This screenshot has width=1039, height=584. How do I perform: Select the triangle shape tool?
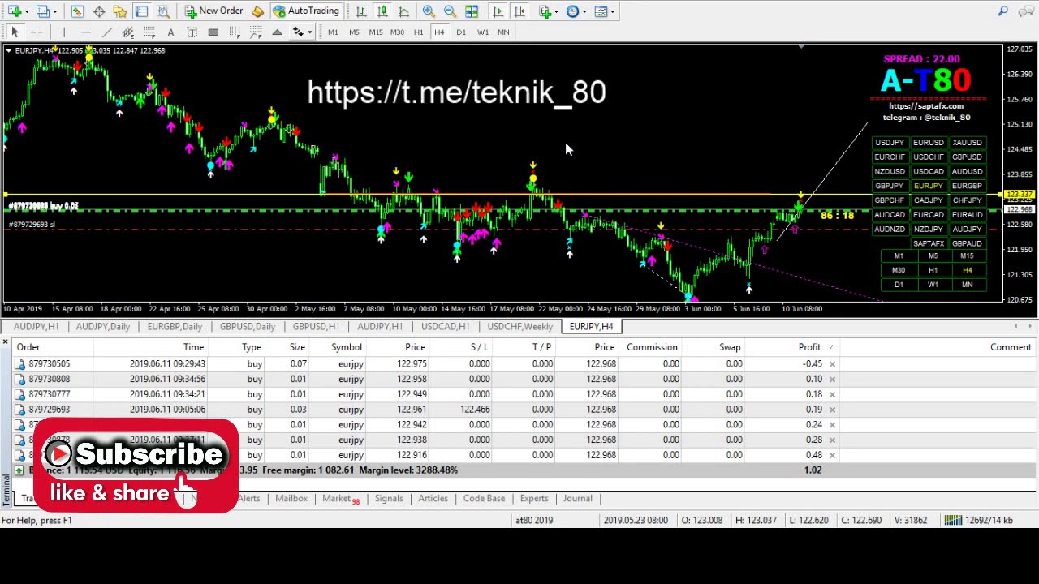[x=277, y=32]
